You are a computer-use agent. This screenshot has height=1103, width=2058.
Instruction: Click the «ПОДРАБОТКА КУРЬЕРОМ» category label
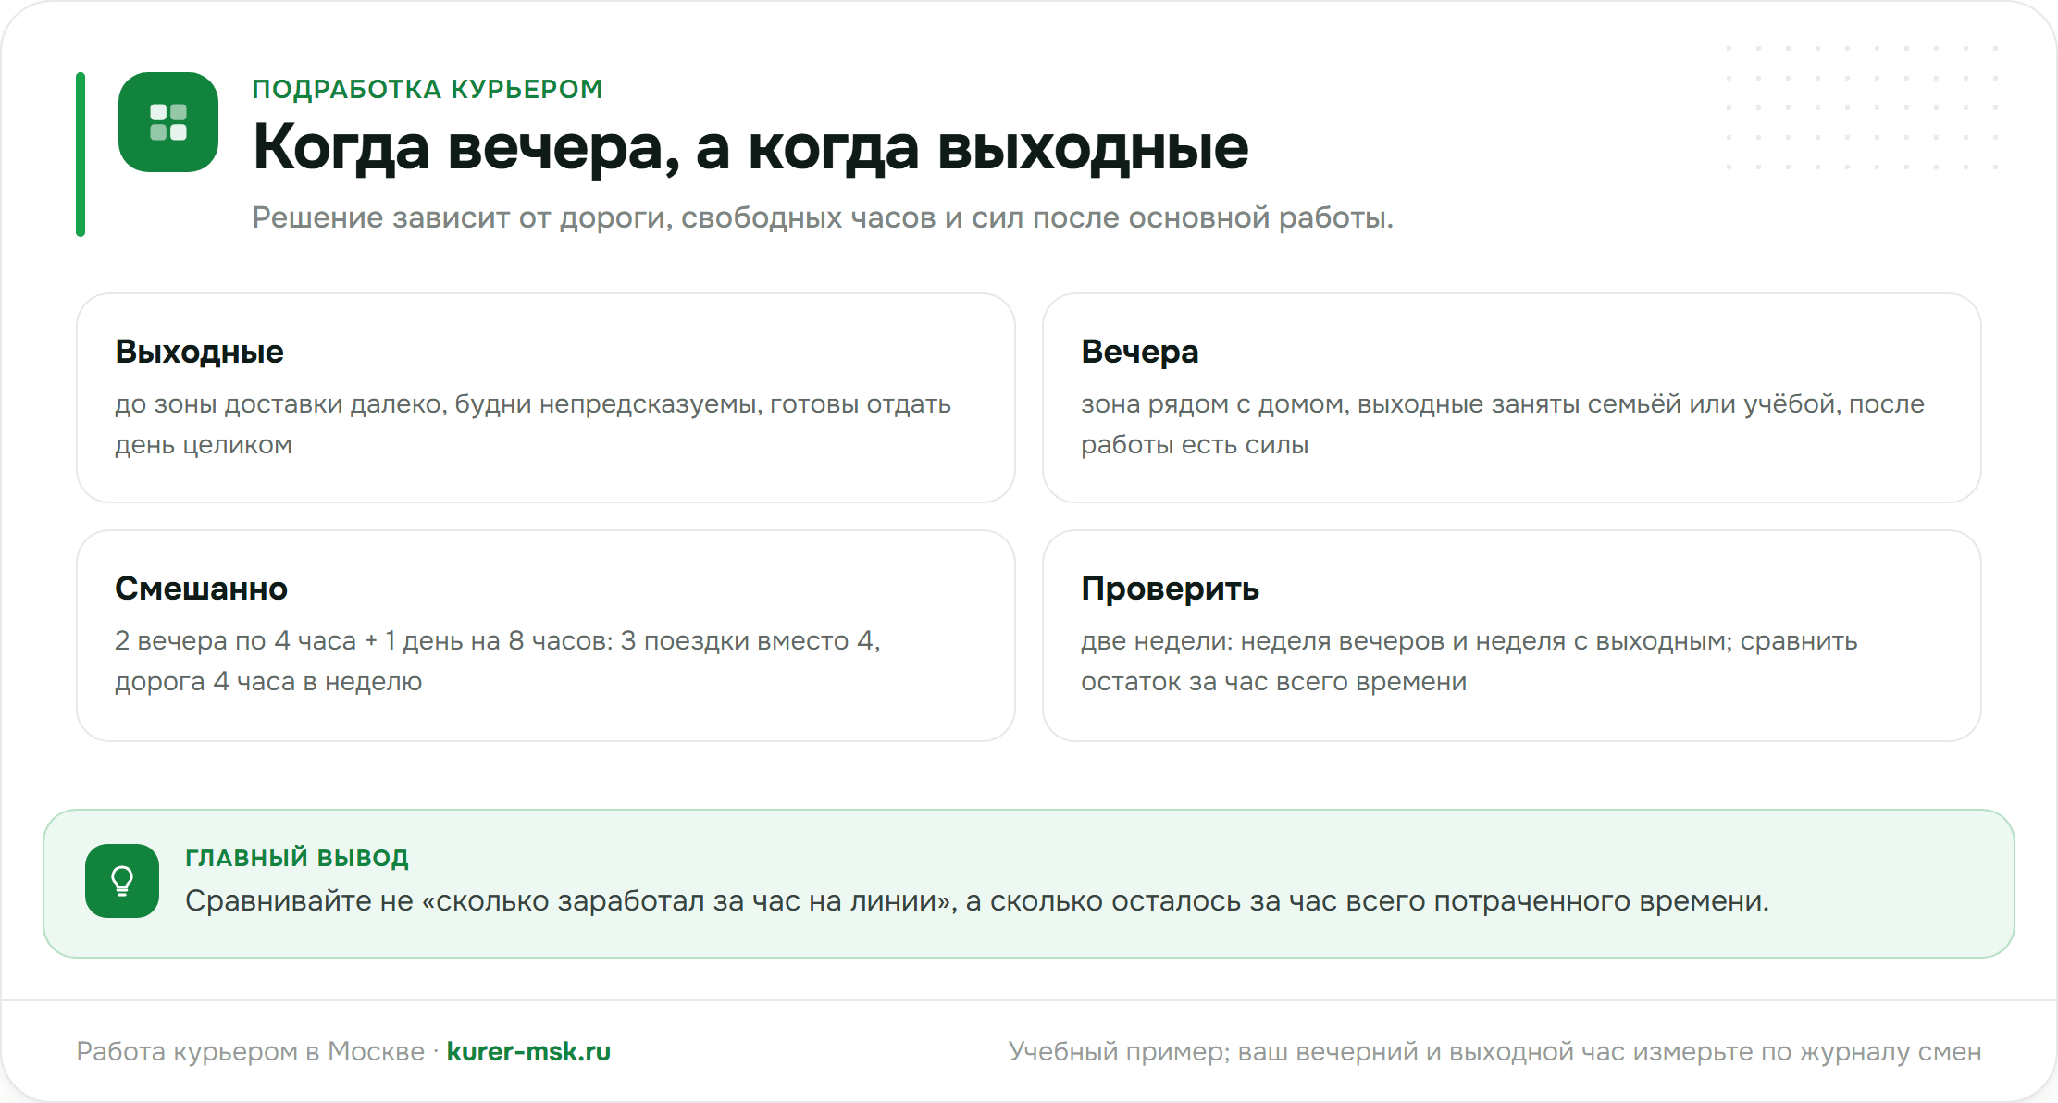pos(428,89)
